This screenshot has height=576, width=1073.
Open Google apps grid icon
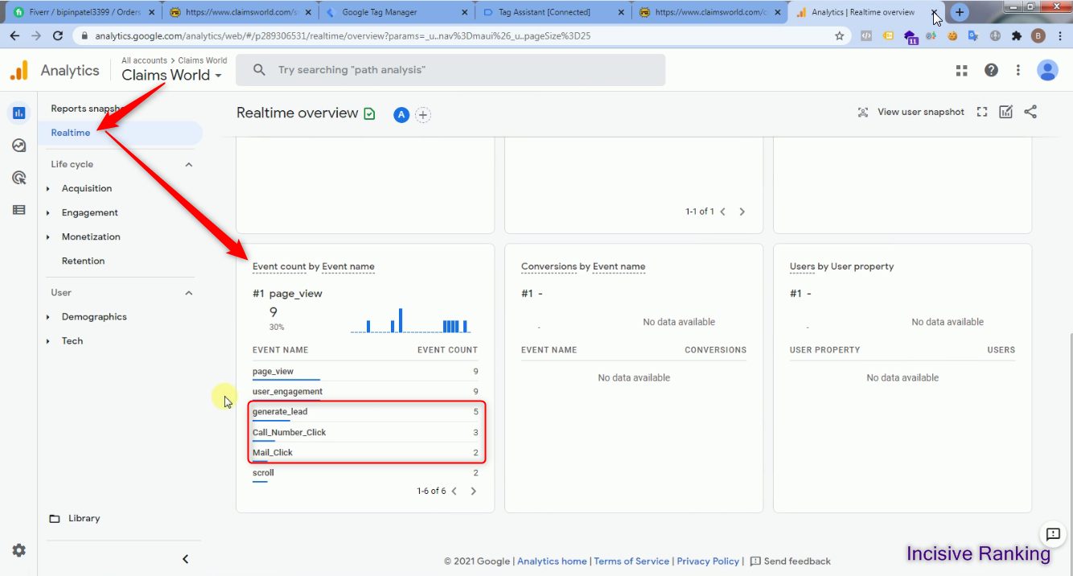click(961, 71)
